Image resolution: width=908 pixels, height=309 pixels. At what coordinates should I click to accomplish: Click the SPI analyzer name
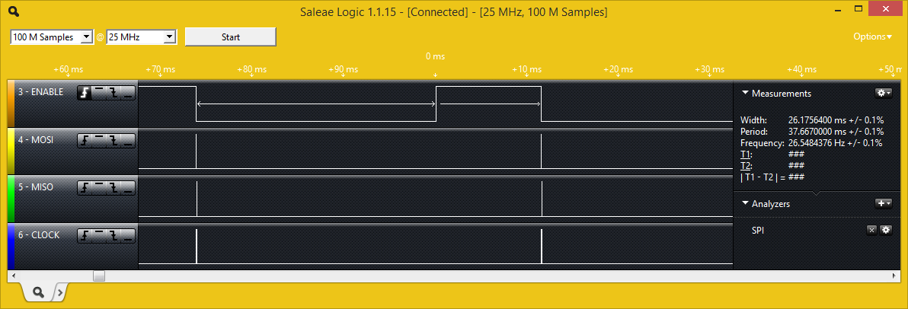[x=757, y=231]
